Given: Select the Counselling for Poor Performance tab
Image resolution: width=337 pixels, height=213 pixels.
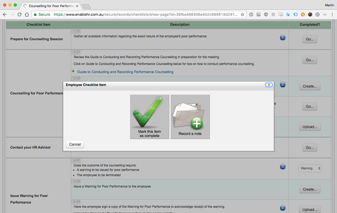Looking at the screenshot, I should (50, 6).
